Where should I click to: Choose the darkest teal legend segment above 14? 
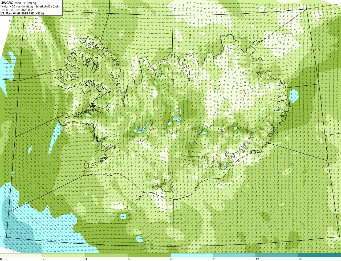(x=320, y=255)
